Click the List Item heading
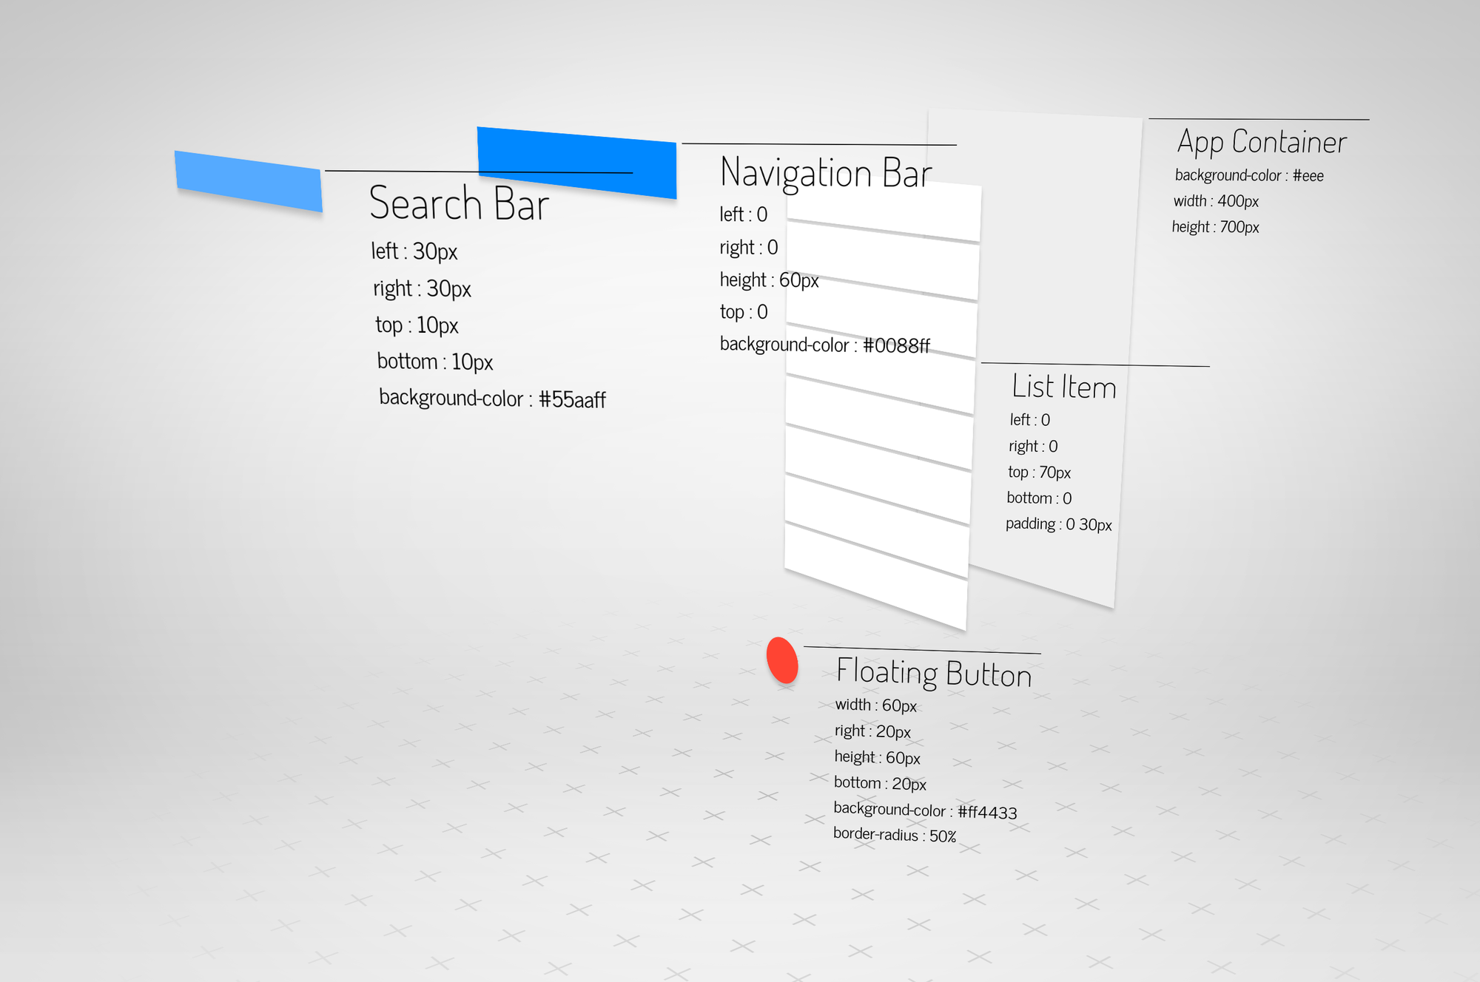This screenshot has width=1480, height=982. (x=1064, y=387)
